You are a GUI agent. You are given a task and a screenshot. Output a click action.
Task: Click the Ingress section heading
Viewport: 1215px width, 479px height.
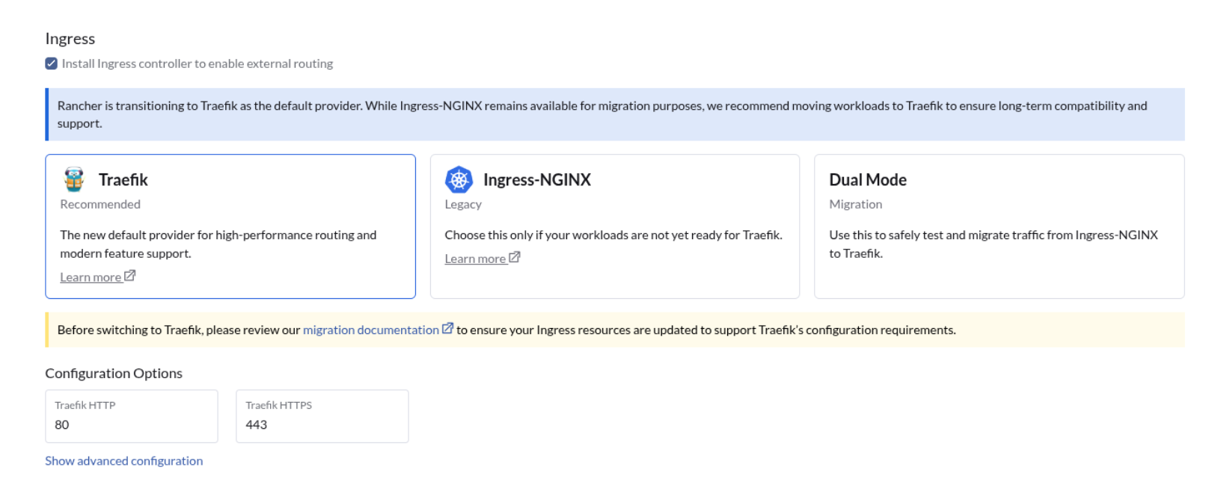coord(70,39)
